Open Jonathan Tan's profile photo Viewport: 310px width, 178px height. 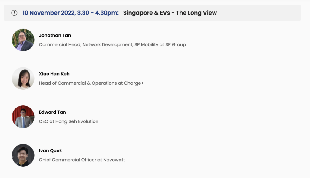point(23,40)
